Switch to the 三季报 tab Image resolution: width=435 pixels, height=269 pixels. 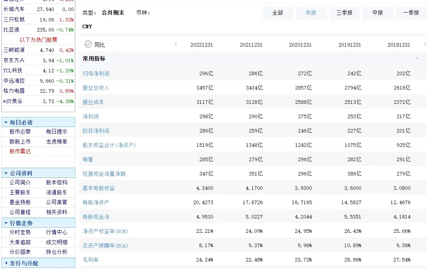click(344, 13)
